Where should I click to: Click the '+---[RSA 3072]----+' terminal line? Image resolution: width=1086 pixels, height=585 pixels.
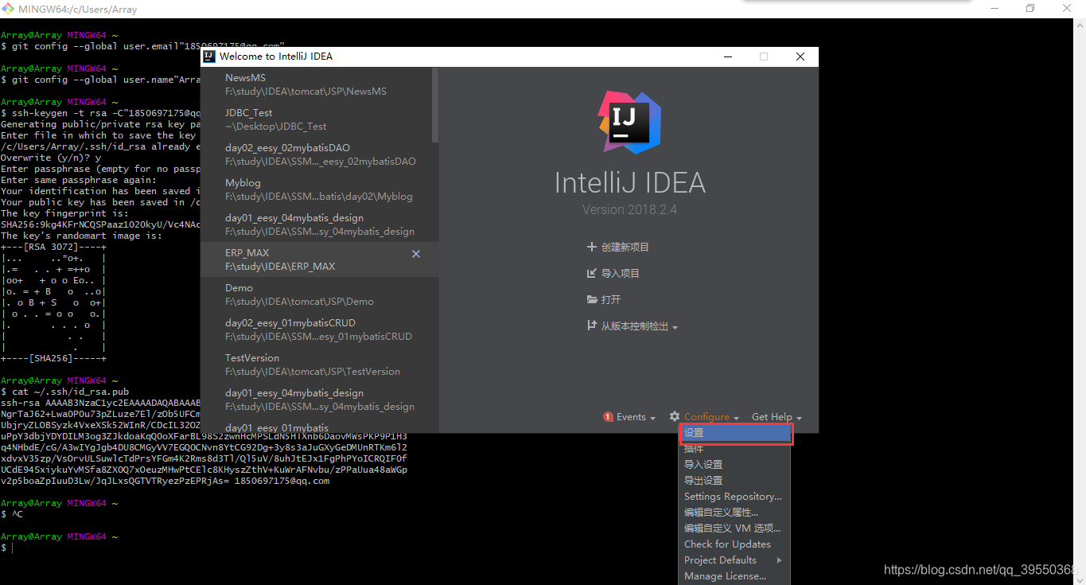53,247
